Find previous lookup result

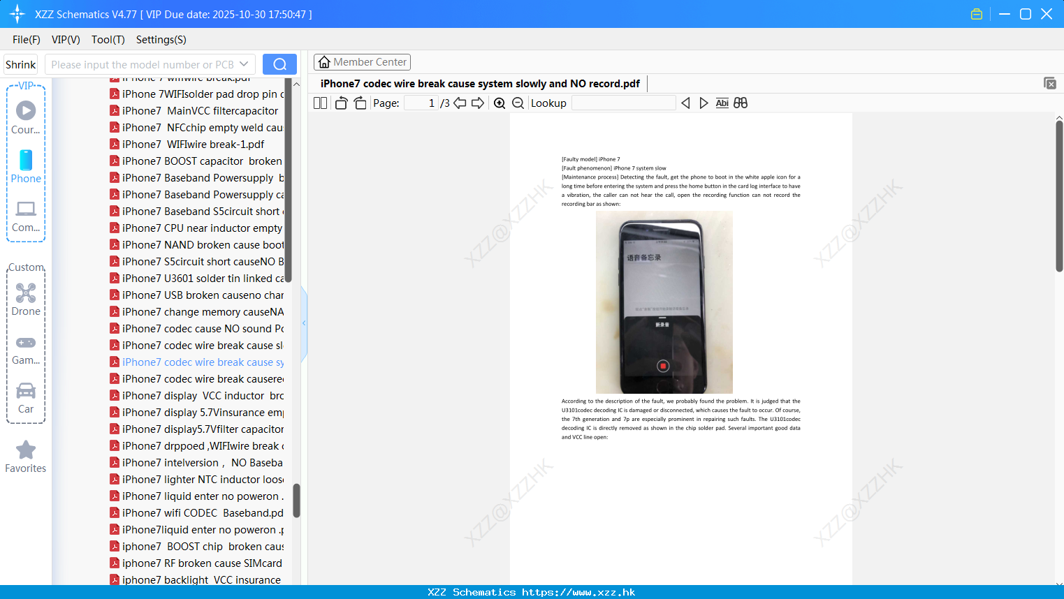685,103
